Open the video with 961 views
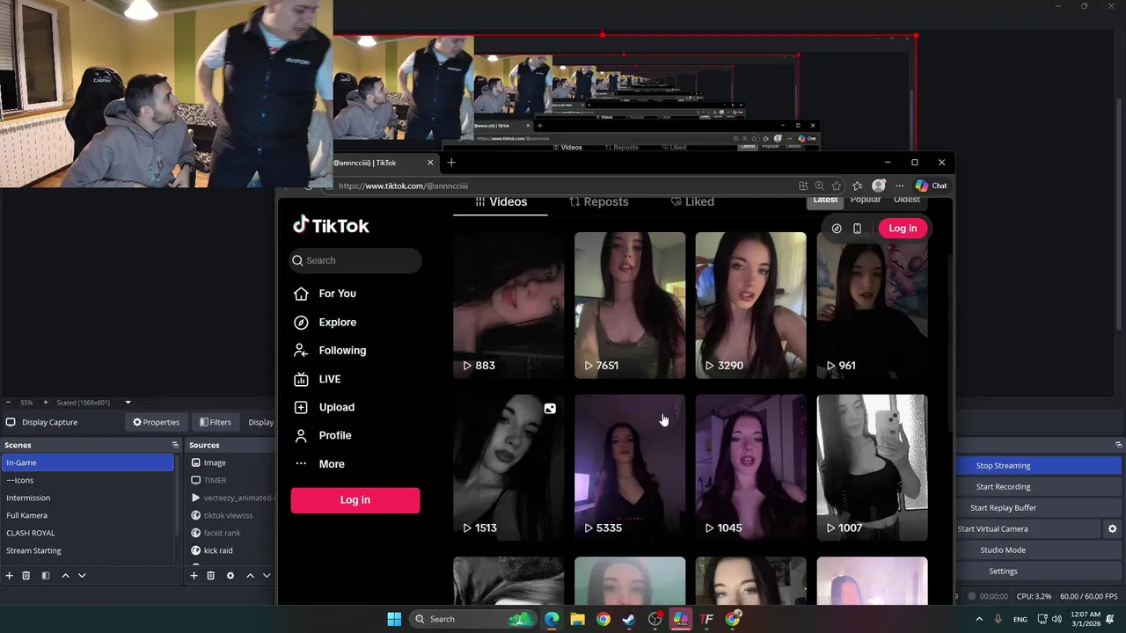 872,305
